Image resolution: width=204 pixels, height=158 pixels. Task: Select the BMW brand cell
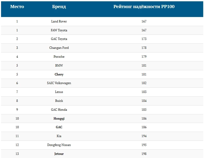pyautogui.click(x=59, y=66)
